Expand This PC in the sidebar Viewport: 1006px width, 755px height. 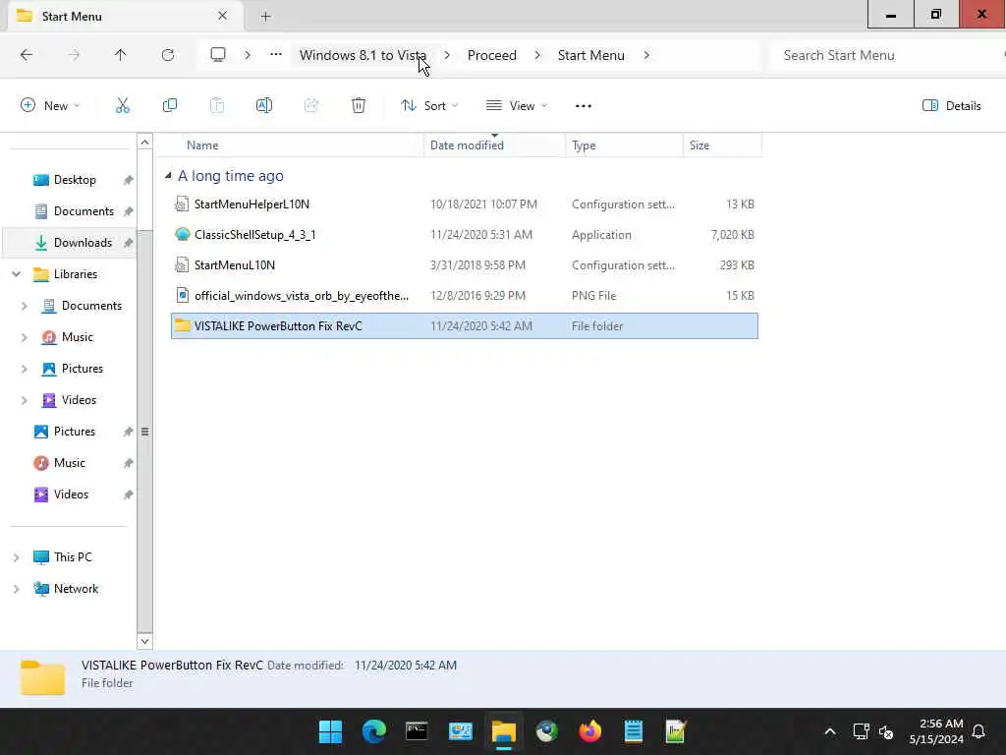click(16, 557)
